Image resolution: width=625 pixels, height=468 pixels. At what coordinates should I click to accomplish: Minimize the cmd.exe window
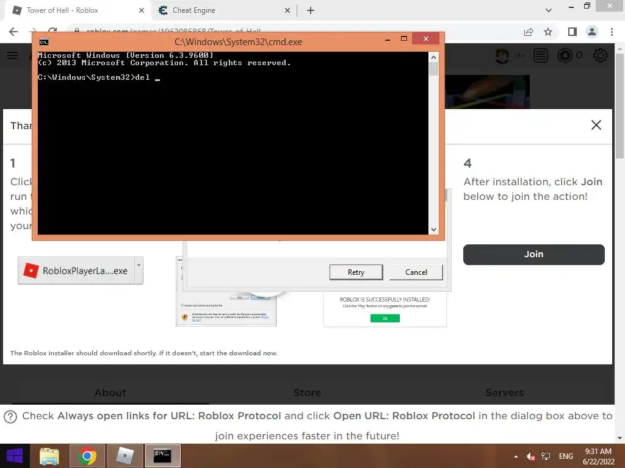coord(388,39)
